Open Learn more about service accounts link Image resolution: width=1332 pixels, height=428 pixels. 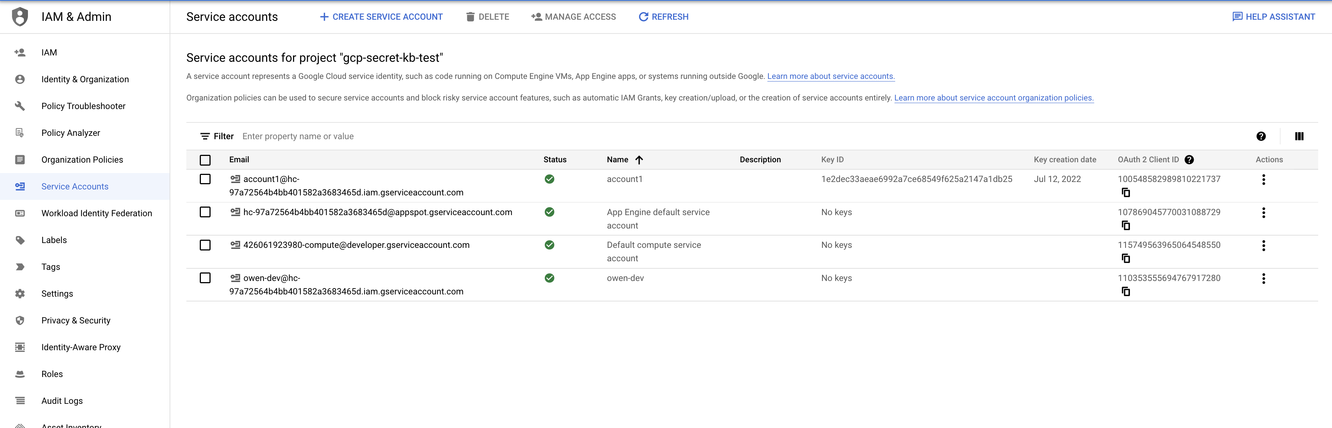830,76
